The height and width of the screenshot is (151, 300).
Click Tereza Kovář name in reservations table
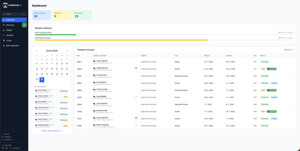[x=101, y=75]
